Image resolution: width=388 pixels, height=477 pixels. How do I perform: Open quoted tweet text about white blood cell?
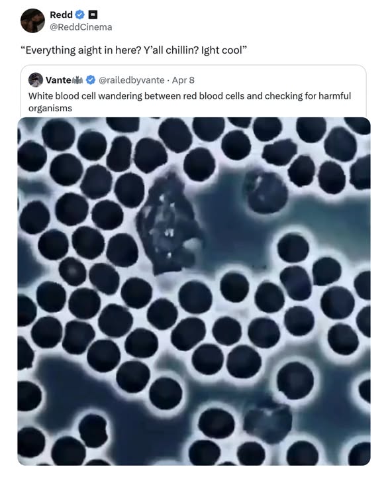point(189,102)
